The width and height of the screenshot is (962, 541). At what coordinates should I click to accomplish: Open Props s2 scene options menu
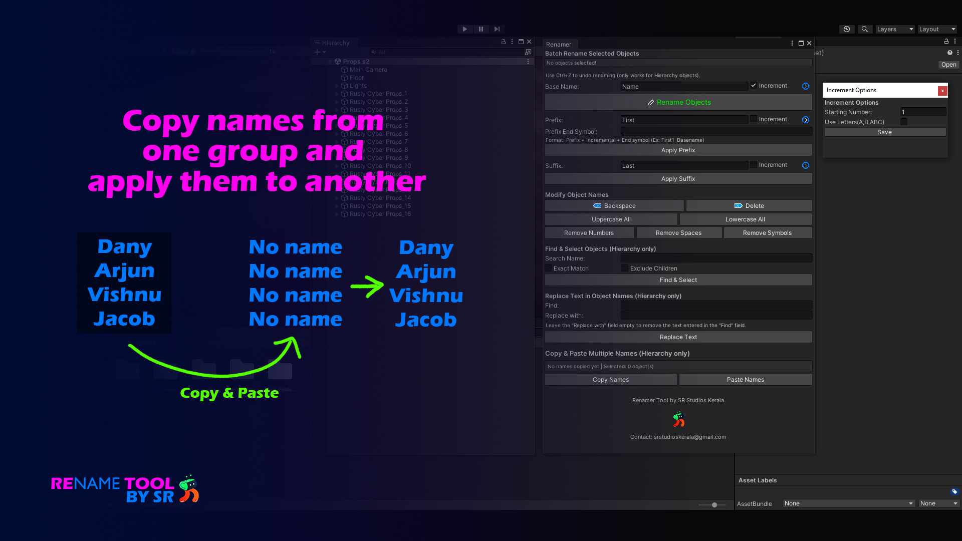528,62
